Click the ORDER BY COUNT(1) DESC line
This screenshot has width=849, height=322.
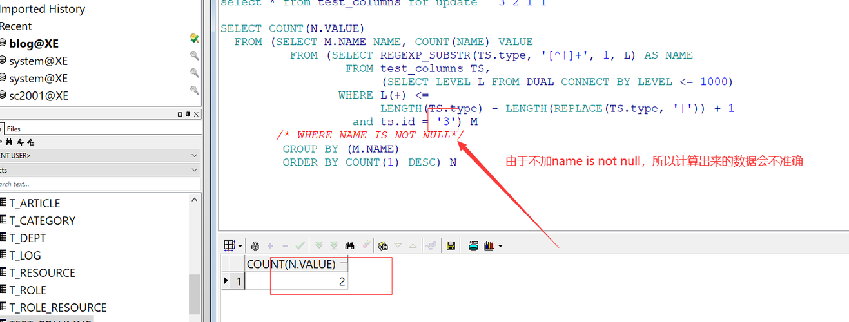click(370, 162)
